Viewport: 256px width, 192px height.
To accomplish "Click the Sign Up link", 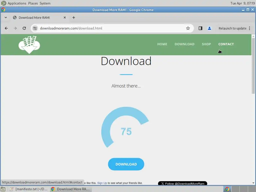I will point(102,183).
